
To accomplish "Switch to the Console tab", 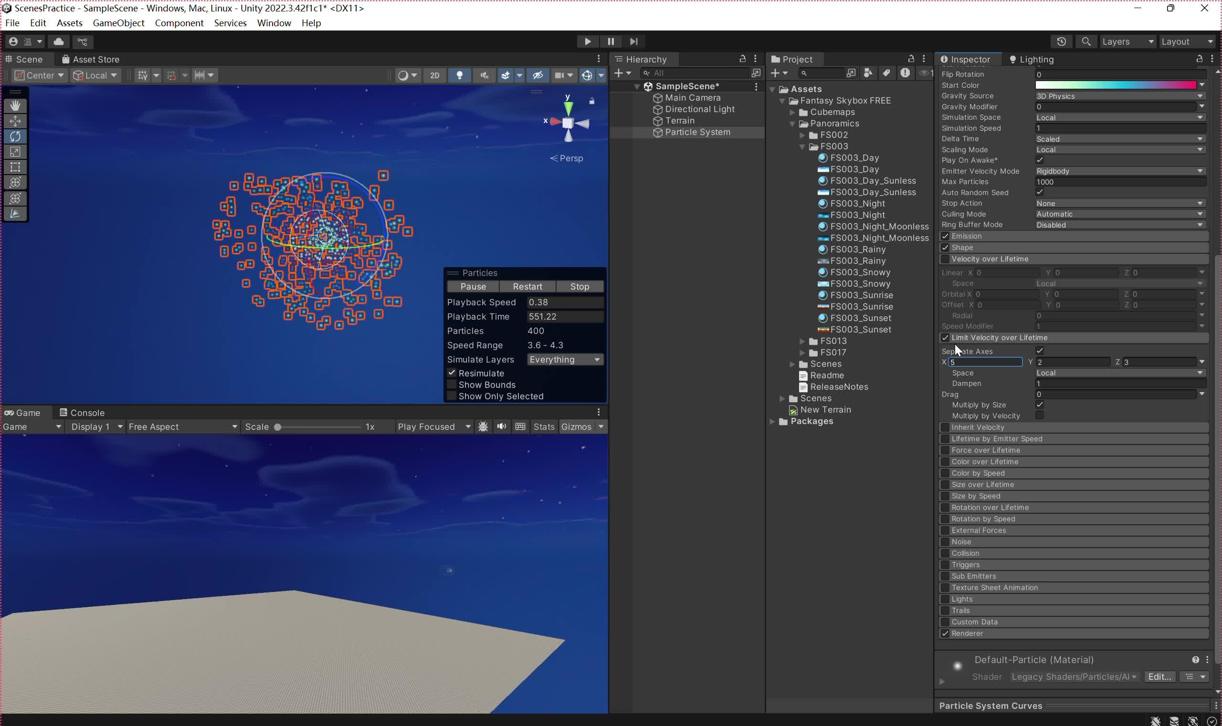I will (x=82, y=413).
